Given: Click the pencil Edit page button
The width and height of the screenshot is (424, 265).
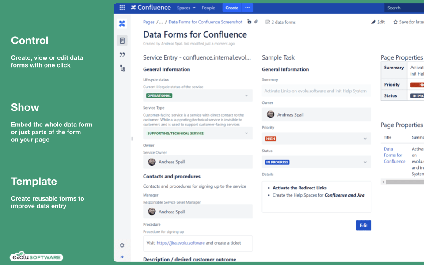Looking at the screenshot, I should 378,22.
